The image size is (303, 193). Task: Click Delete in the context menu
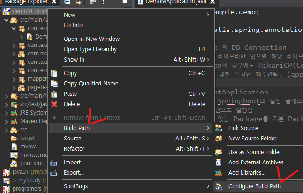point(131,104)
